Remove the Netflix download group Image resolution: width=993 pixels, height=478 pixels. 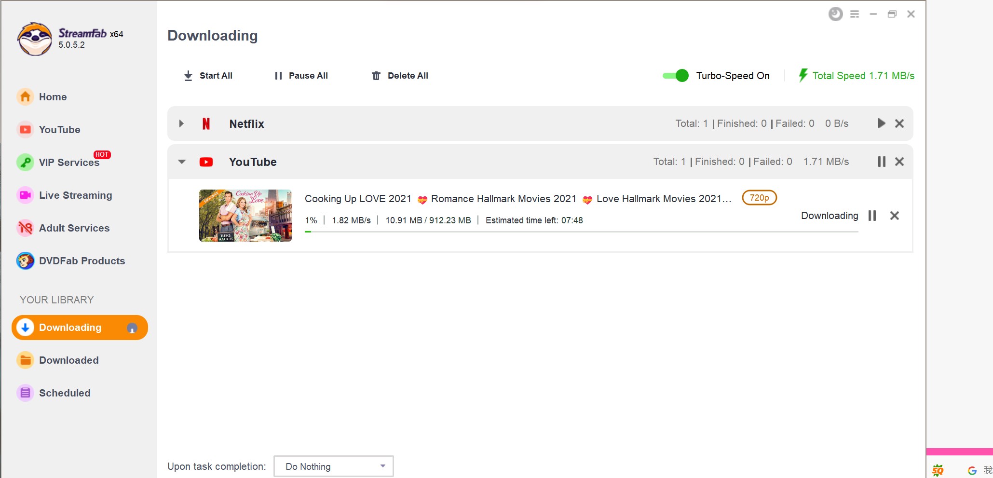coord(899,123)
